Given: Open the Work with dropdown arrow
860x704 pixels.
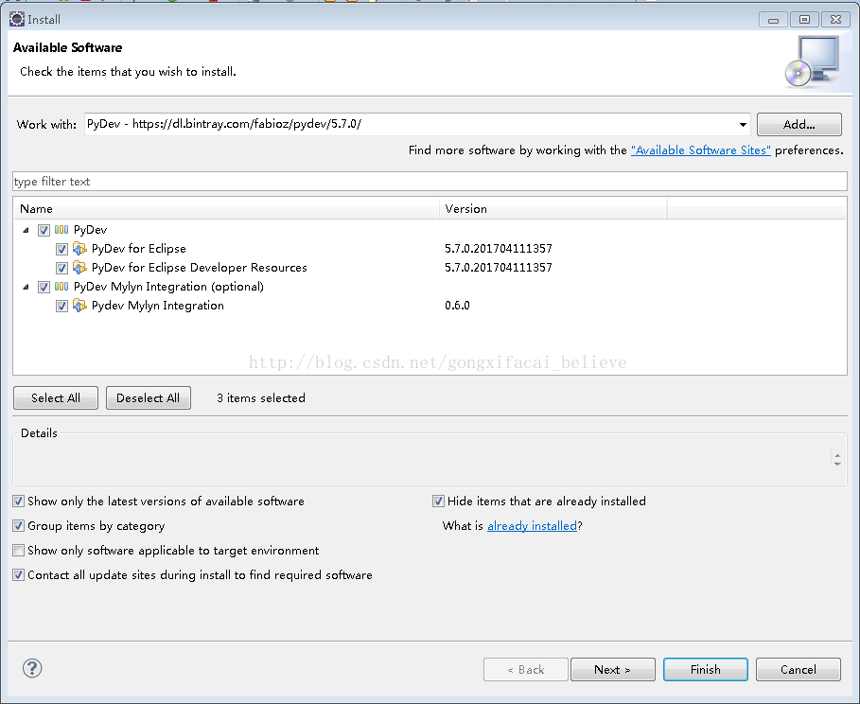Looking at the screenshot, I should coord(743,125).
